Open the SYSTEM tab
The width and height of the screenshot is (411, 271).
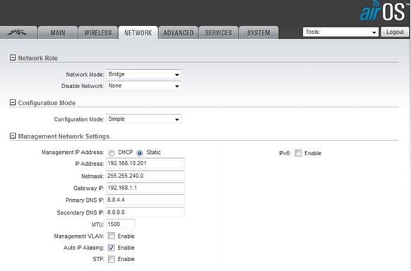(258, 32)
